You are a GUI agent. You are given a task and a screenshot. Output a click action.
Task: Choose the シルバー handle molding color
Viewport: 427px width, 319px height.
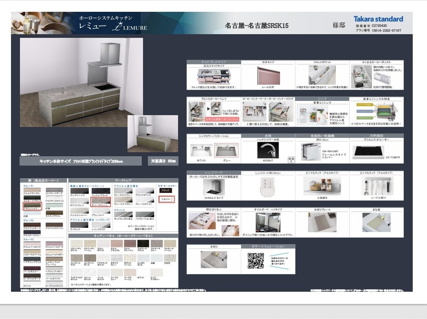pyautogui.click(x=166, y=199)
